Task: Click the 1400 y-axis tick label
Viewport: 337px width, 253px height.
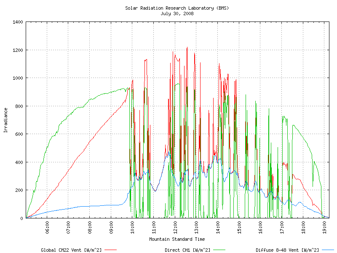Action: pos(18,22)
